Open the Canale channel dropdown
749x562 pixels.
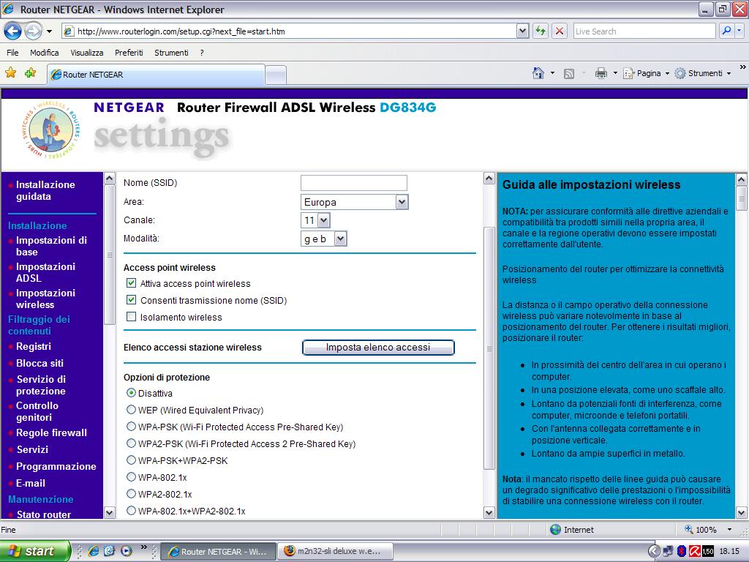pos(315,220)
